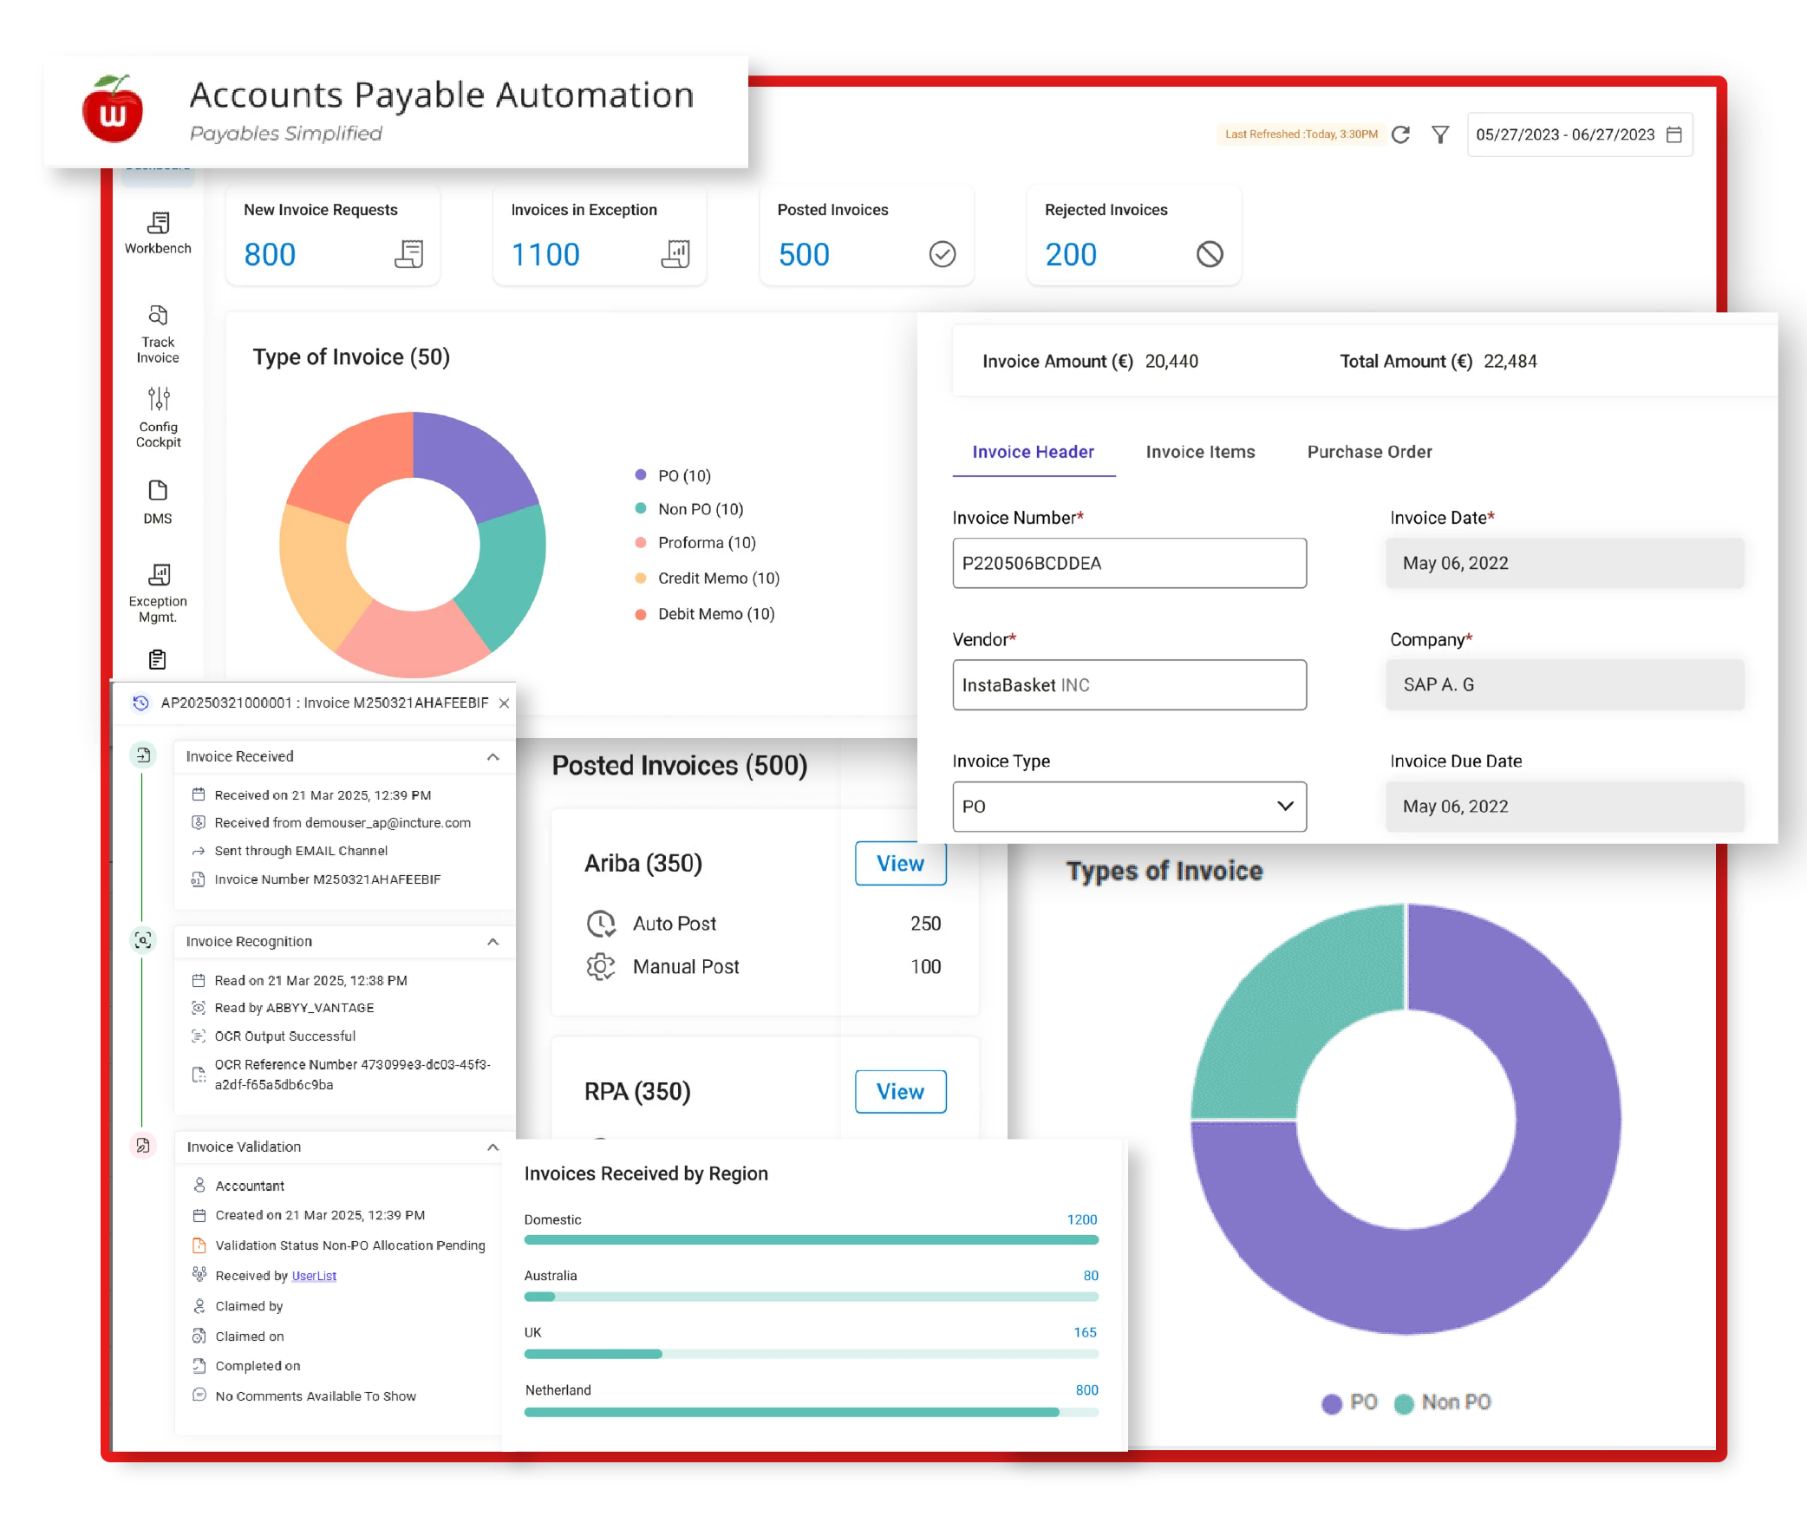The width and height of the screenshot is (1807, 1536).
Task: Collapse the Invoice Recognition section
Action: click(493, 942)
